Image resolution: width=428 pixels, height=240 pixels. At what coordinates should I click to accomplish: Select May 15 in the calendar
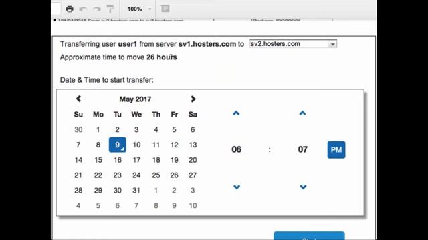pyautogui.click(x=98, y=160)
